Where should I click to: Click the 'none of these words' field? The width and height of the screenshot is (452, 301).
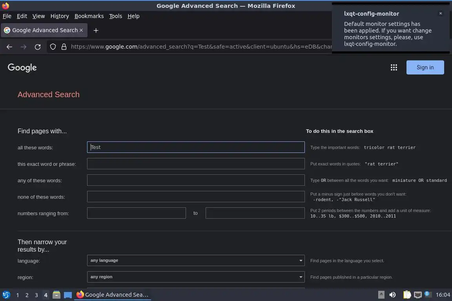click(x=196, y=196)
